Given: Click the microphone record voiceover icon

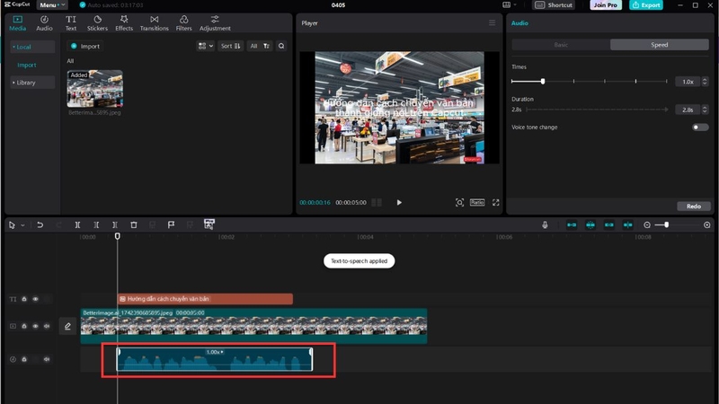Looking at the screenshot, I should [545, 225].
